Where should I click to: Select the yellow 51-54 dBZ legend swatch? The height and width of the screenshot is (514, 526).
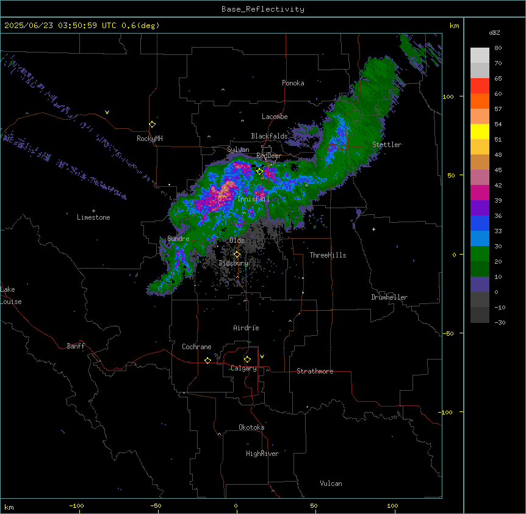coord(480,131)
